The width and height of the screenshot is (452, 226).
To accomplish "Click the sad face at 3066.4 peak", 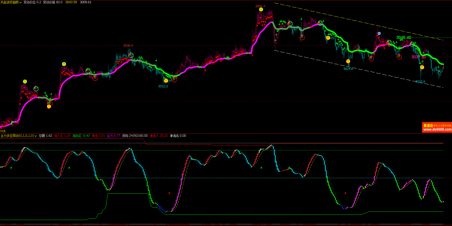I will pyautogui.click(x=261, y=9).
